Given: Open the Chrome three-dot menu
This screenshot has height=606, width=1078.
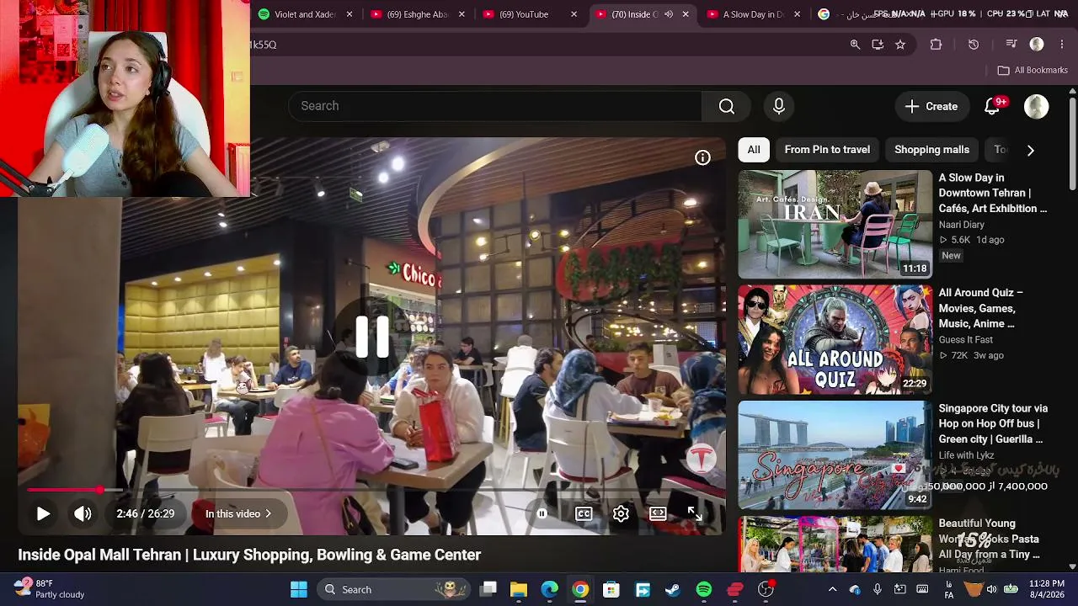Looking at the screenshot, I should click(1062, 45).
